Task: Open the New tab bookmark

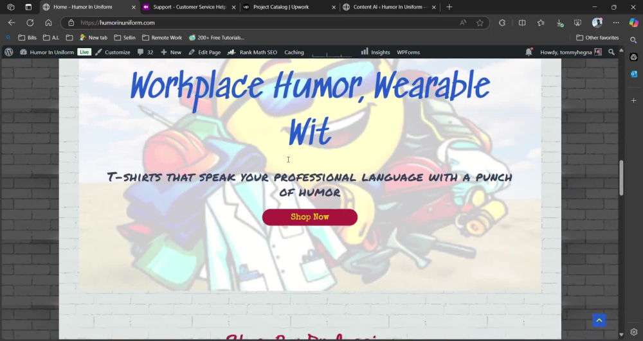Action: [93, 38]
